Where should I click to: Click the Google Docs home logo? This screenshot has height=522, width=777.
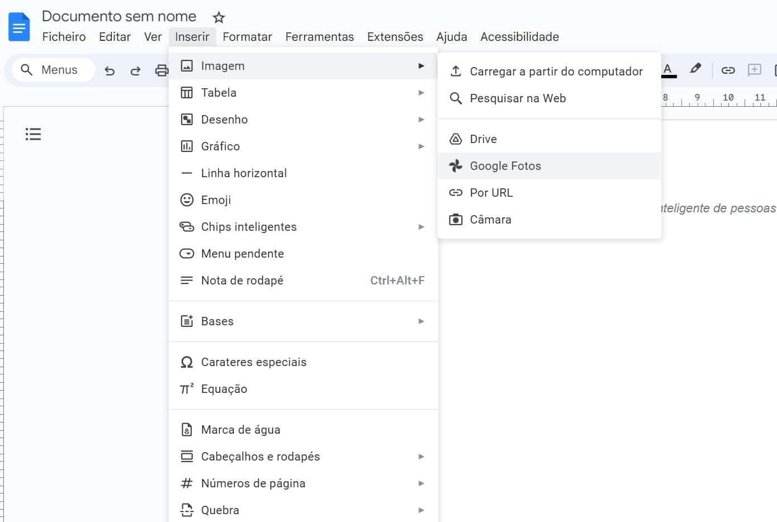click(x=19, y=27)
